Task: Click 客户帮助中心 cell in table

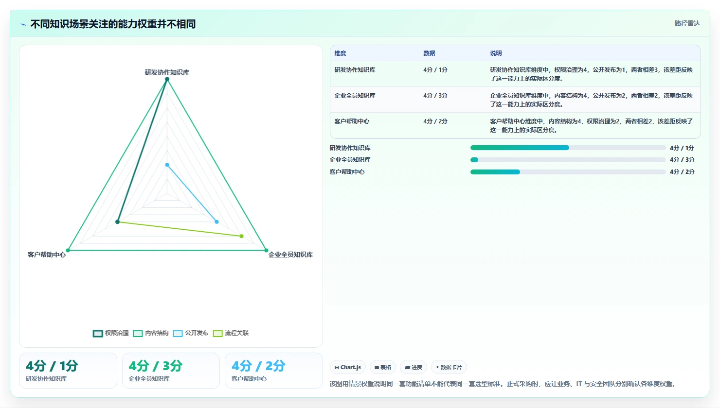Action: 352,121
